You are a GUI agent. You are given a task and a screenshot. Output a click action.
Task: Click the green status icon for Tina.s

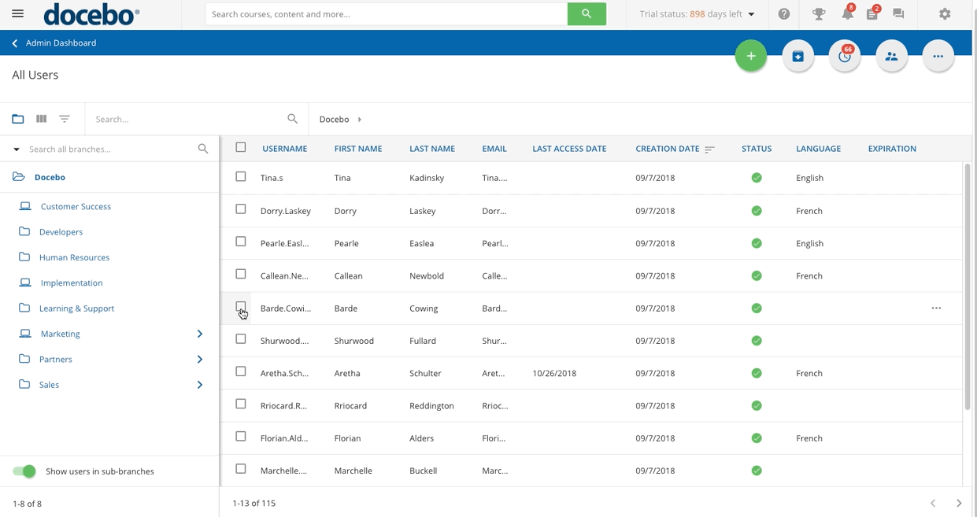(757, 178)
